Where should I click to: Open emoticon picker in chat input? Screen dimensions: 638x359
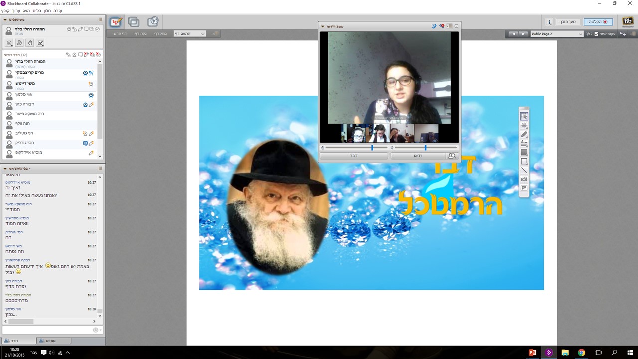(97, 330)
